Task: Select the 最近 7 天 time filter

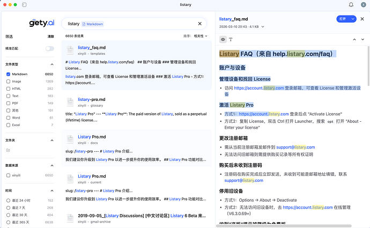Action: [8, 208]
